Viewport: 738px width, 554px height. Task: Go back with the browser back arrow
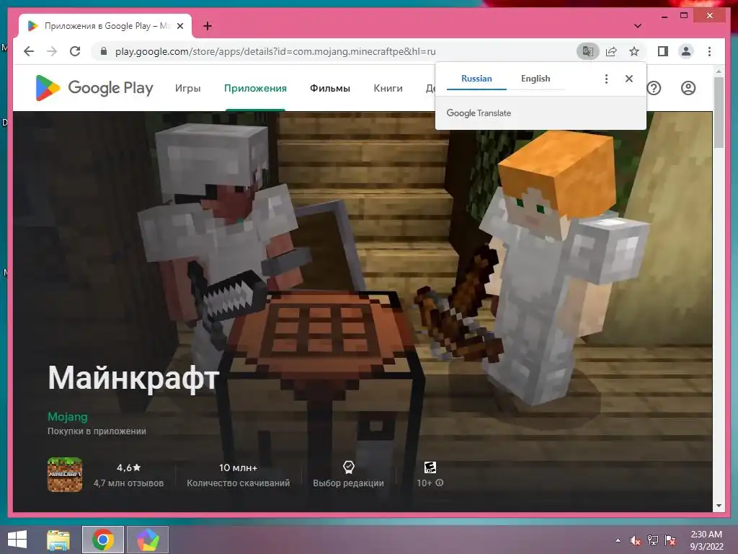click(x=29, y=51)
